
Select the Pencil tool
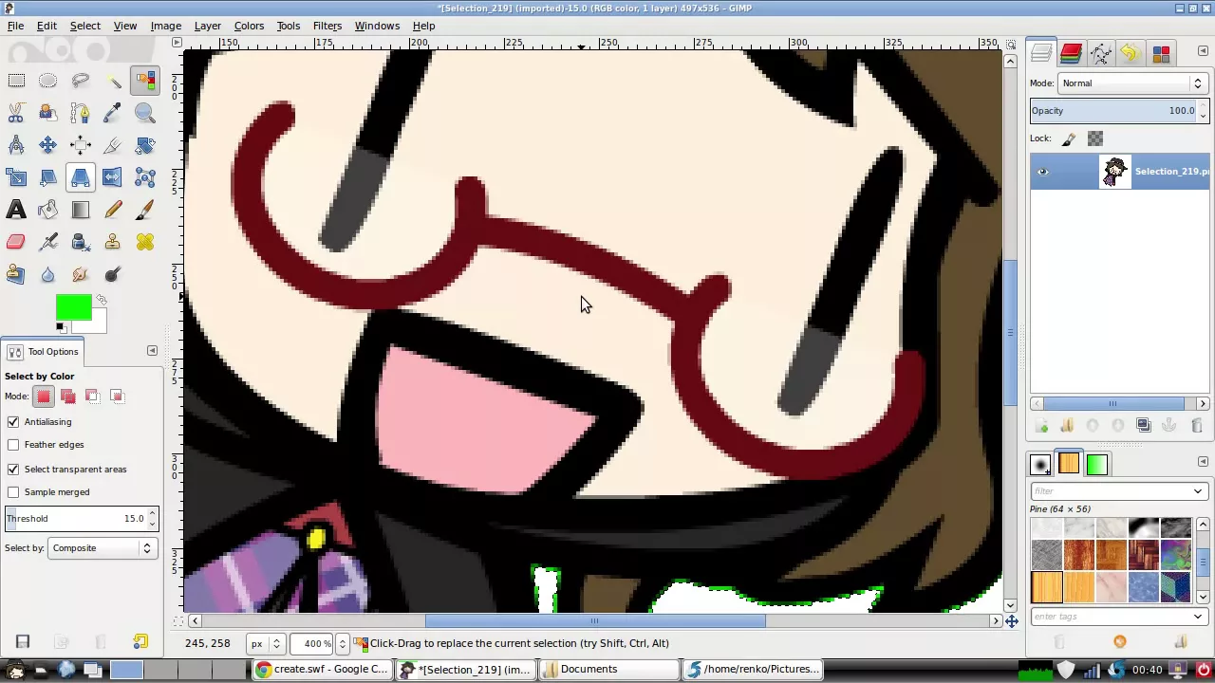tap(113, 210)
